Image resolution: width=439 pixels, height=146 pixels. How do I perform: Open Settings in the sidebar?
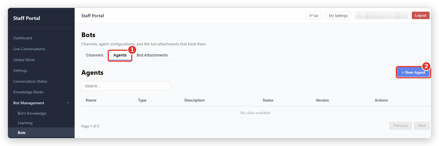[x=20, y=70]
